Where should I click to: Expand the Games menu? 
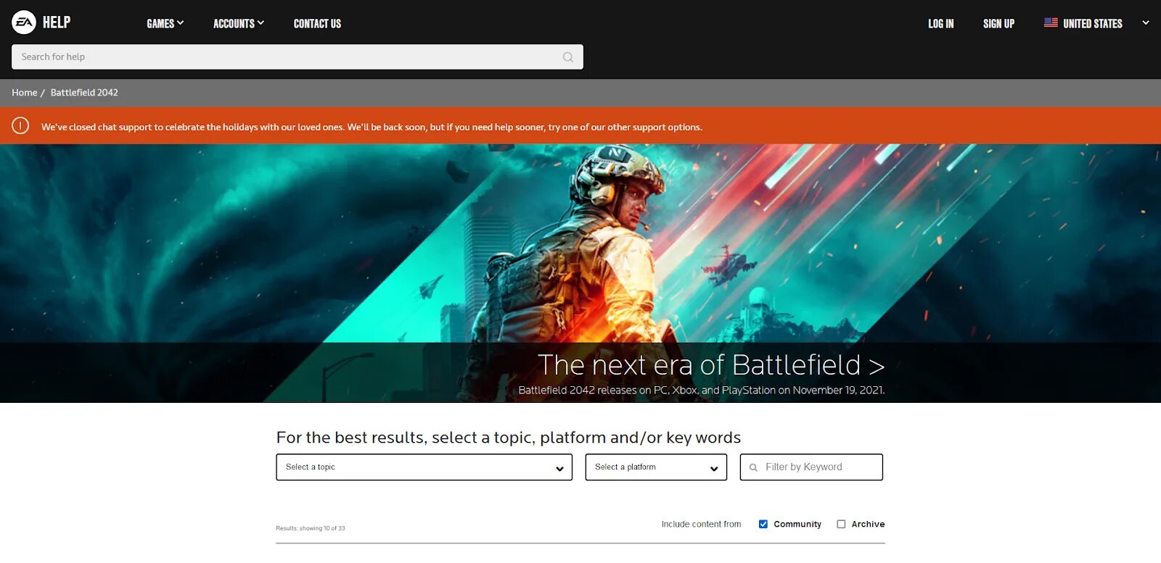click(165, 23)
